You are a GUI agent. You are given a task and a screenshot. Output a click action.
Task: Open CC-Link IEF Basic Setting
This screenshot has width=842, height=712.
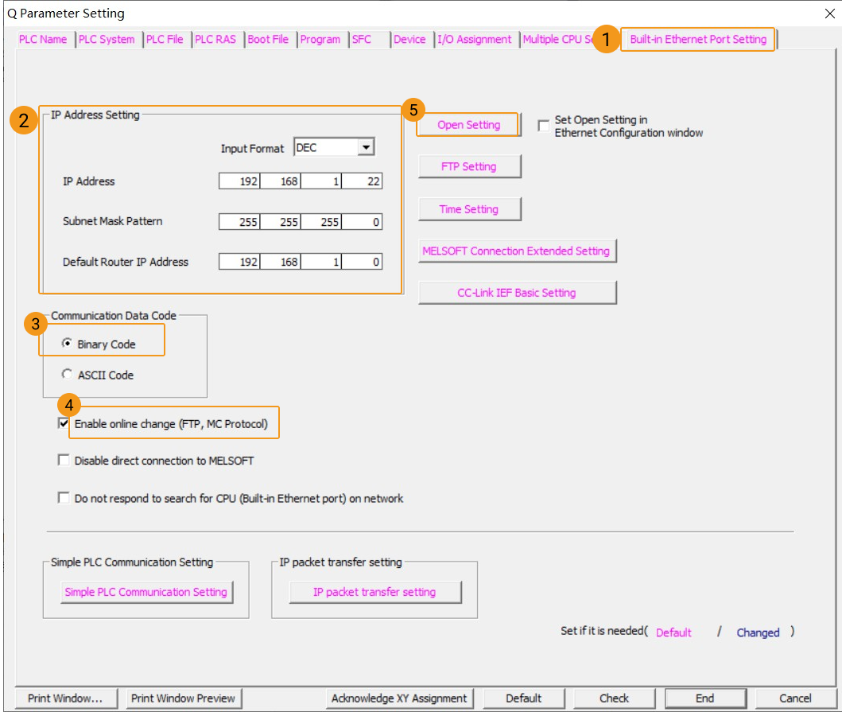pyautogui.click(x=517, y=293)
